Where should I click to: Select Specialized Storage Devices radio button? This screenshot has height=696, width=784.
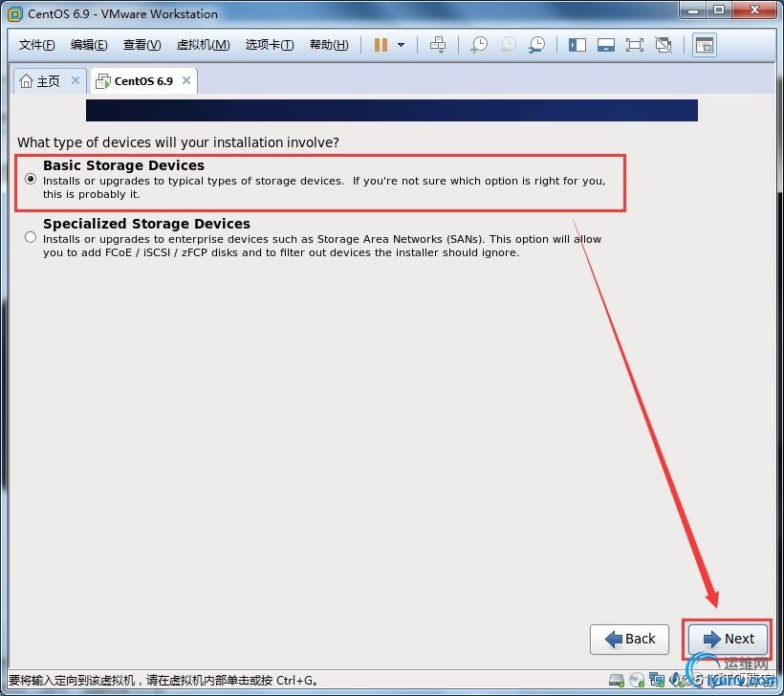(31, 237)
